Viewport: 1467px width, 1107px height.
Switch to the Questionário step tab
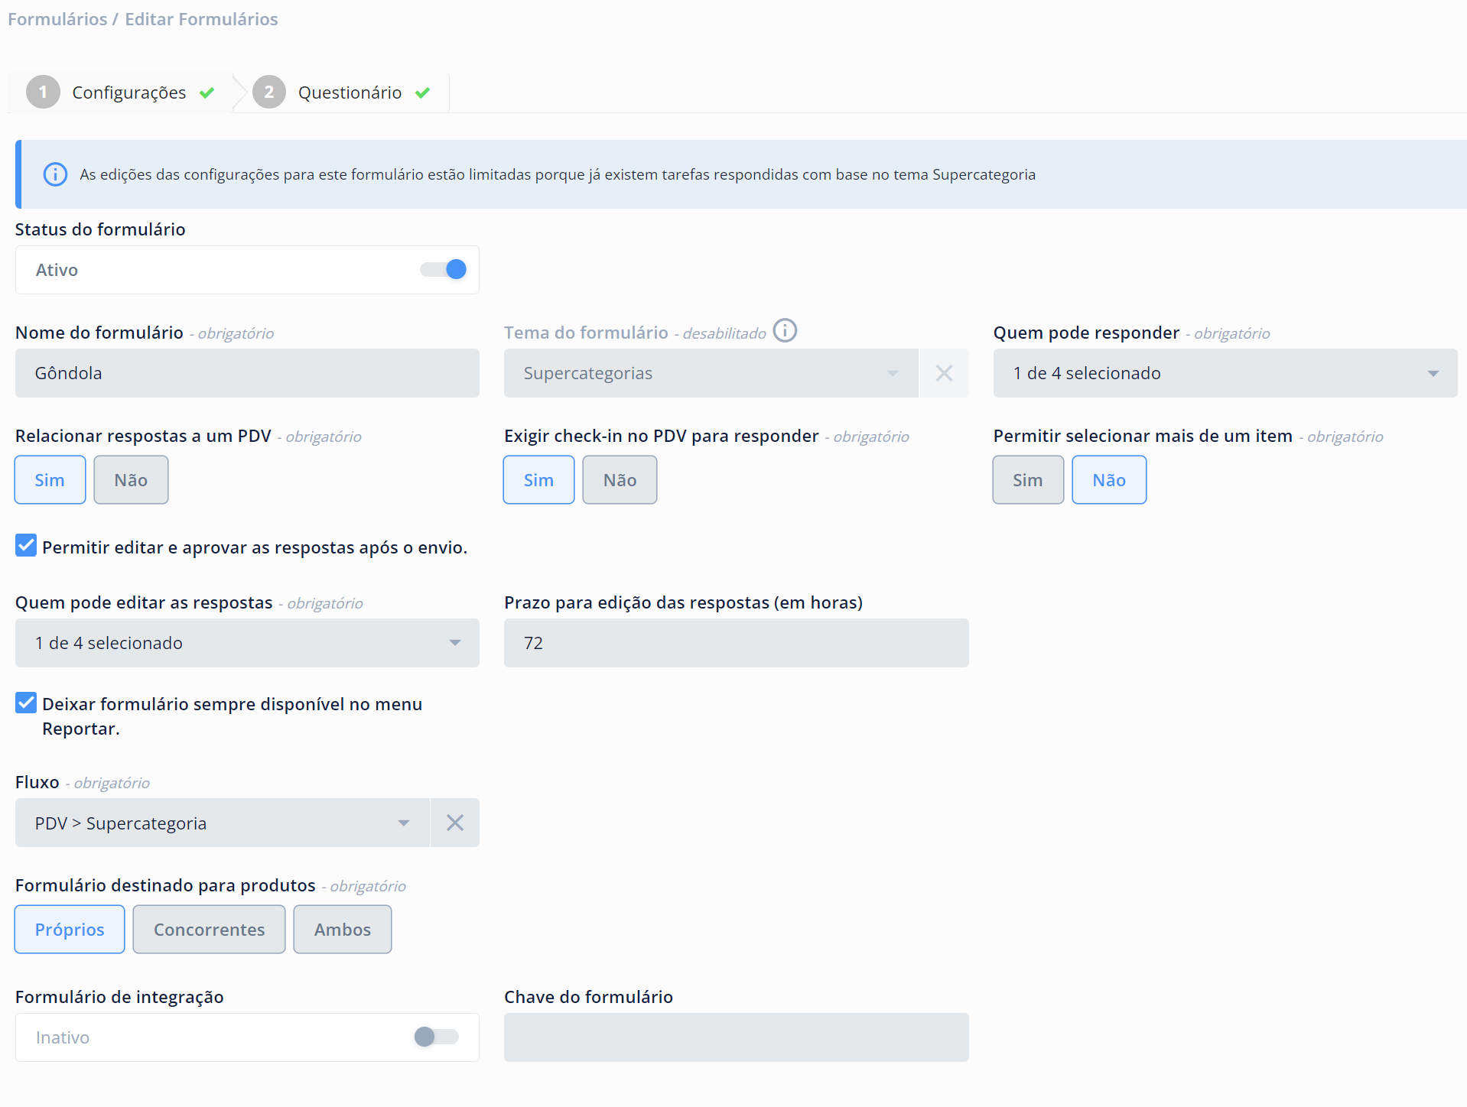(x=350, y=93)
